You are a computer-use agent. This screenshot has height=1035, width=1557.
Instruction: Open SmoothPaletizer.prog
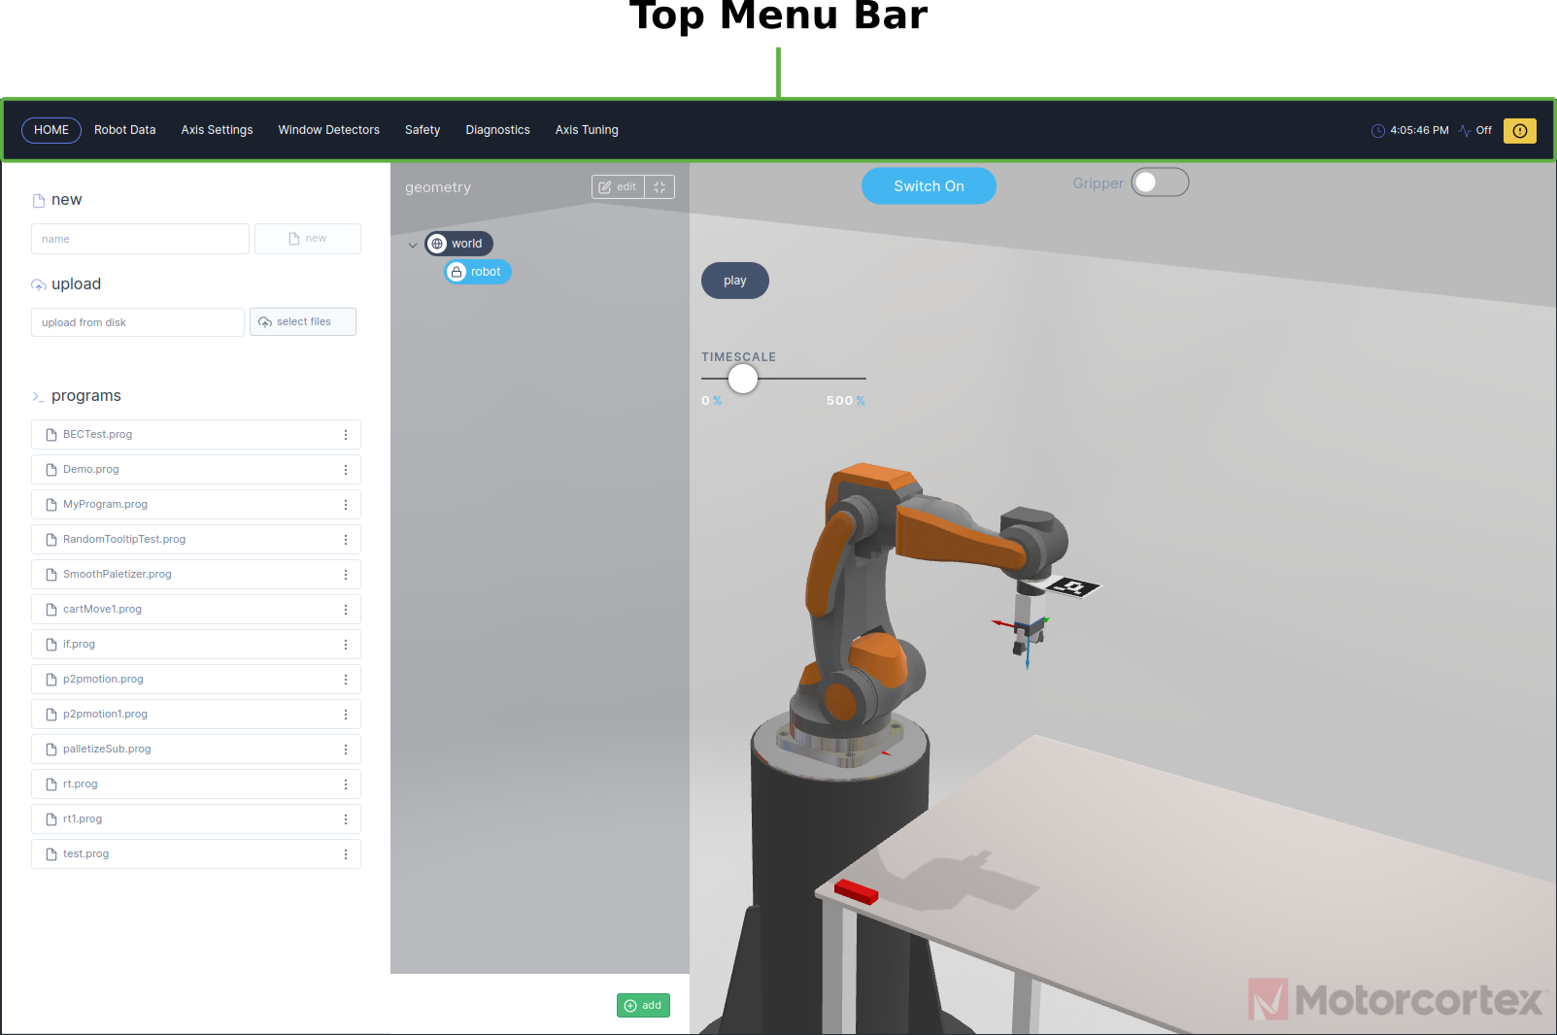point(196,575)
